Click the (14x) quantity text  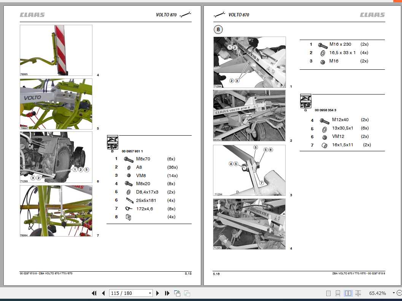172,176
